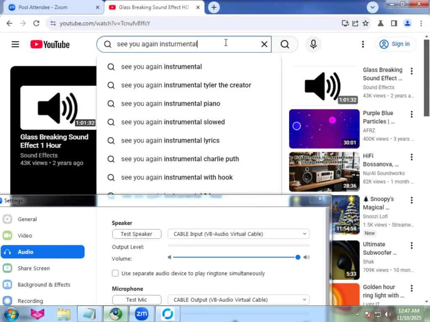This screenshot has width=430, height=322.
Task: Click the YouTube search magnifier button
Action: tap(285, 44)
